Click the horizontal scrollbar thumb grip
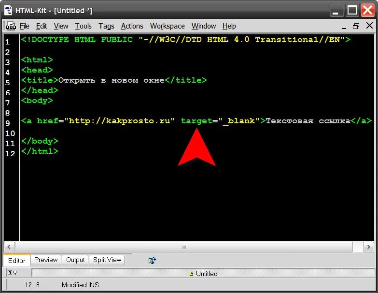Viewport: 378px width, 293px height. (x=184, y=247)
